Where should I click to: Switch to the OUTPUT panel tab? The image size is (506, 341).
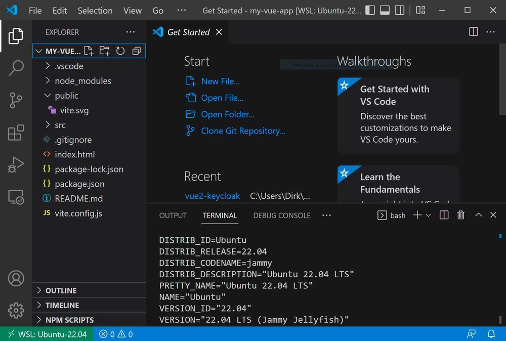pyautogui.click(x=173, y=216)
